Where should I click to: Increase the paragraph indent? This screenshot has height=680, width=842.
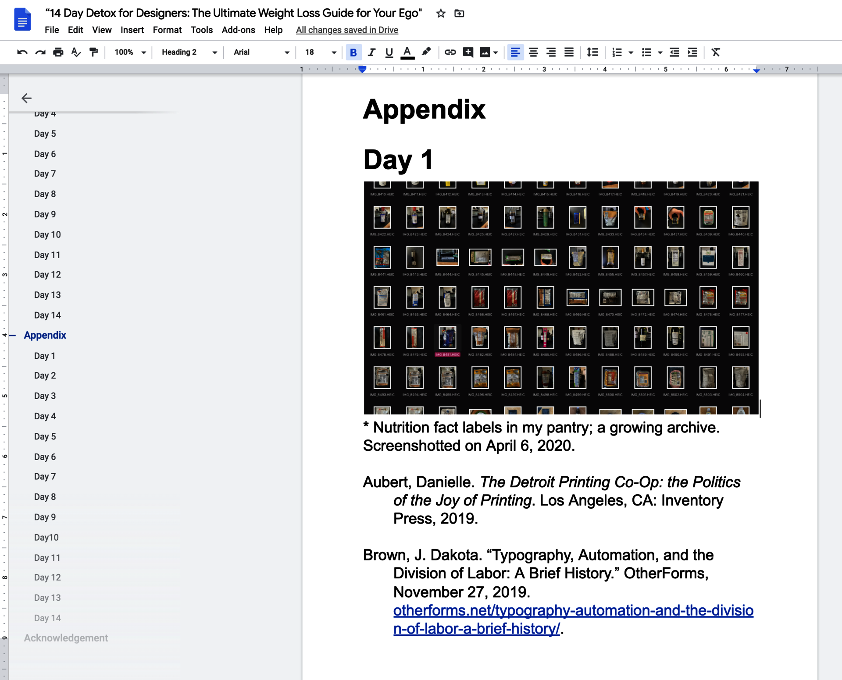(x=692, y=53)
